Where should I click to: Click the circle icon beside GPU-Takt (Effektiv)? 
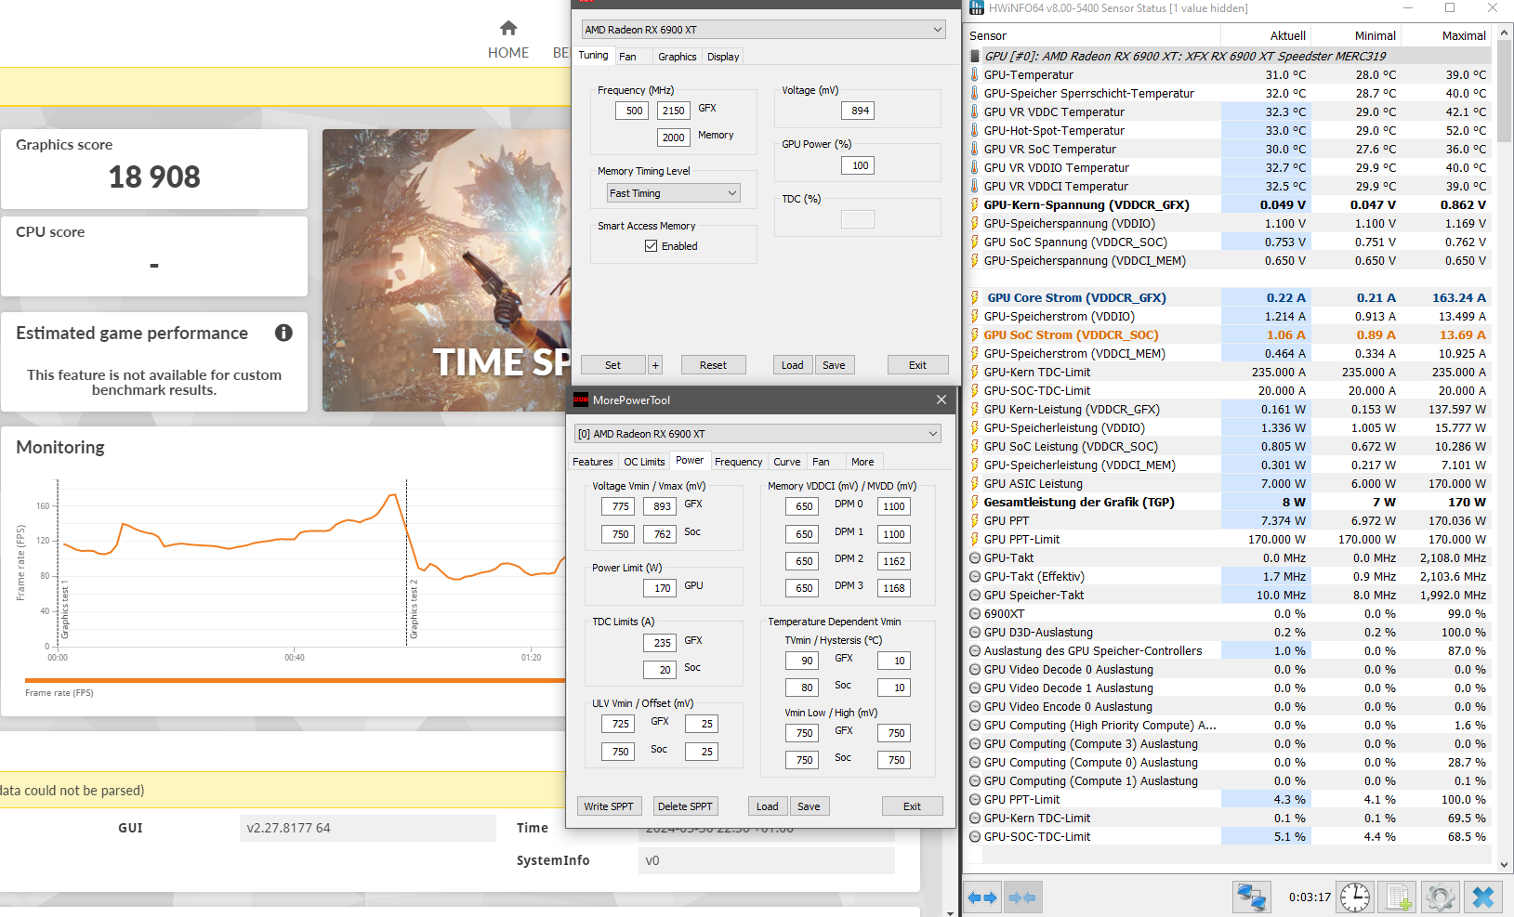coord(975,576)
